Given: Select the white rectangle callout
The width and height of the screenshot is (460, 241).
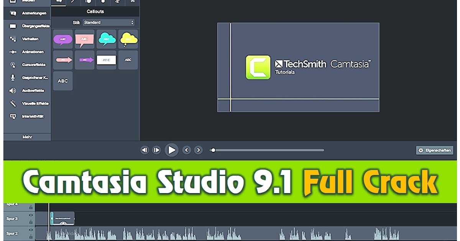Looking at the screenshot, I should pos(106,60).
